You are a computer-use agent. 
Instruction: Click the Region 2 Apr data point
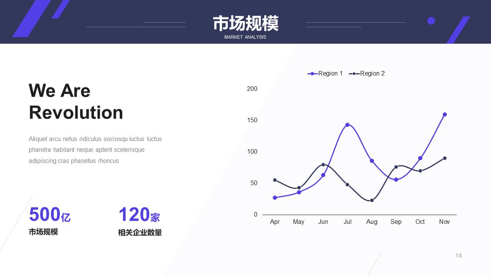point(275,180)
